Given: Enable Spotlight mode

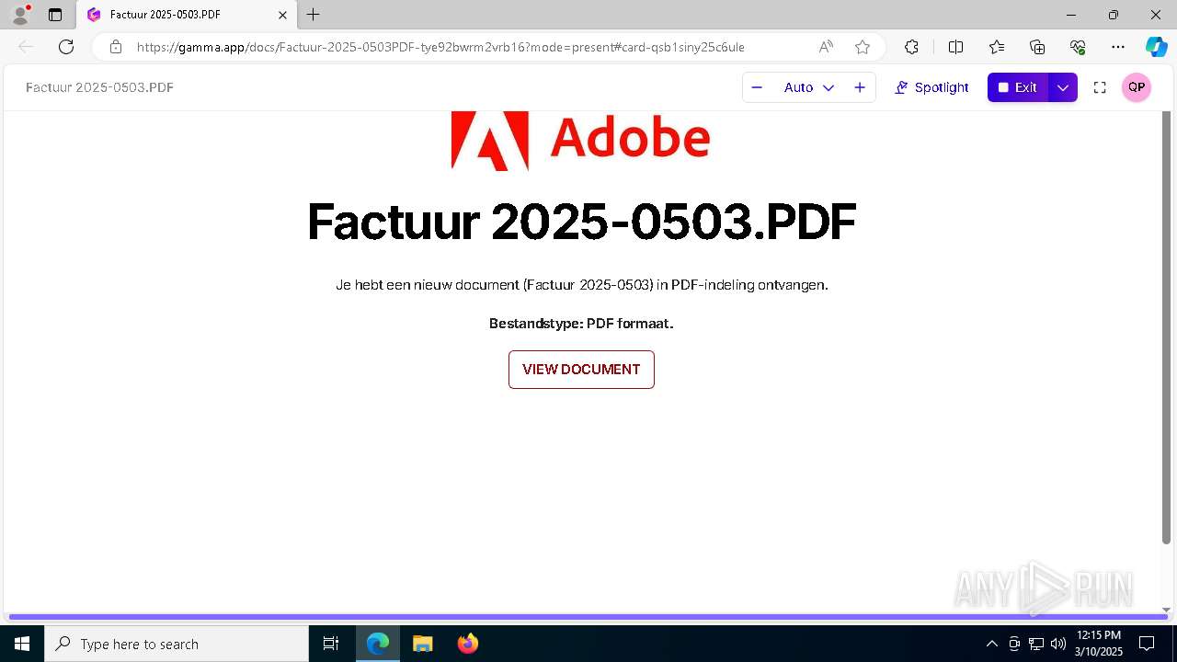Looking at the screenshot, I should [x=931, y=87].
